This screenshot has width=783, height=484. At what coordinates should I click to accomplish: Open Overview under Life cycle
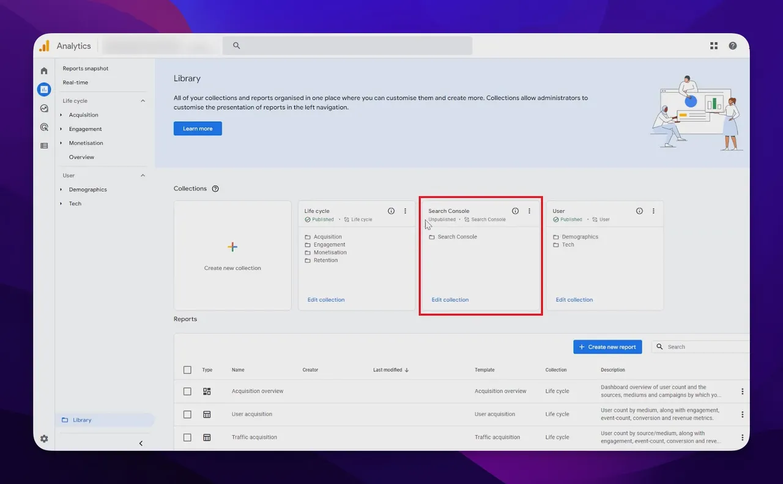81,157
